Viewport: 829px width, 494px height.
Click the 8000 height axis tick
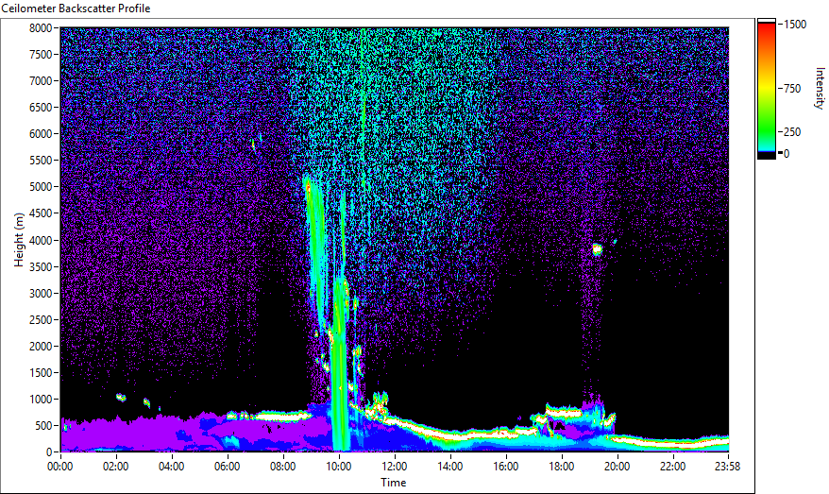coord(41,28)
